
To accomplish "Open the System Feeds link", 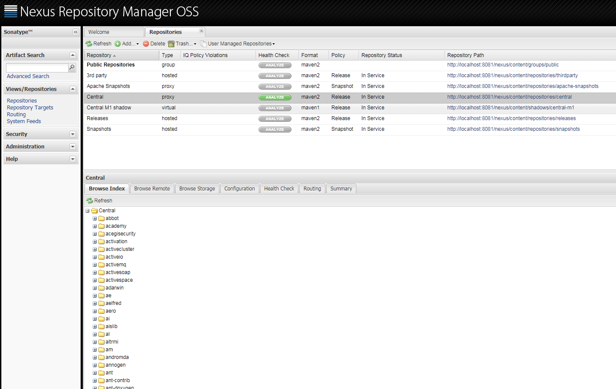I will click(x=24, y=121).
